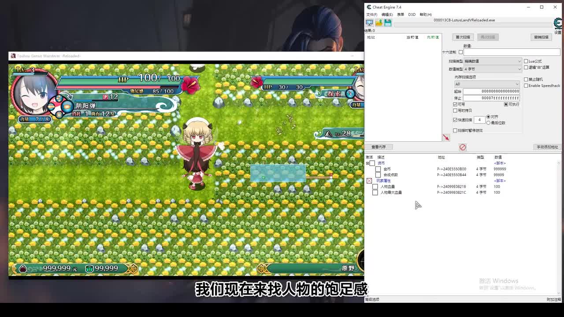Click the 查看内存 memory view button

click(x=378, y=147)
